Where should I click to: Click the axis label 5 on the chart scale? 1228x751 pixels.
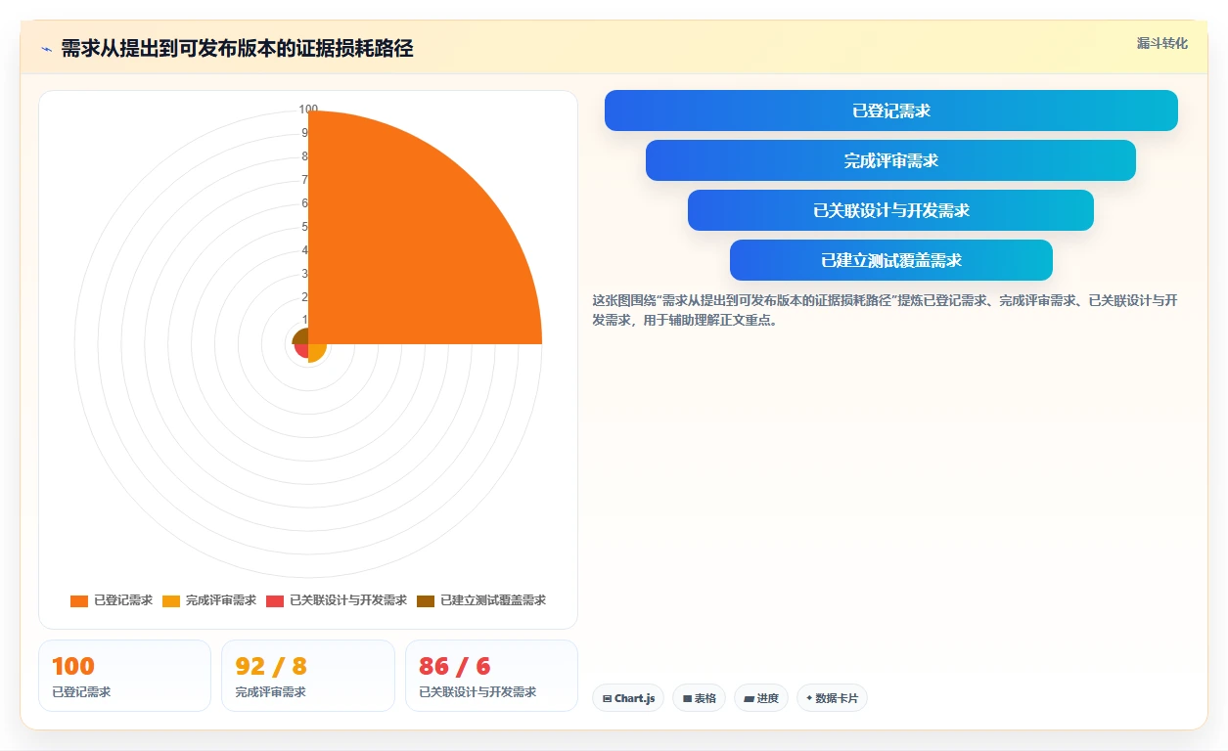tap(304, 227)
